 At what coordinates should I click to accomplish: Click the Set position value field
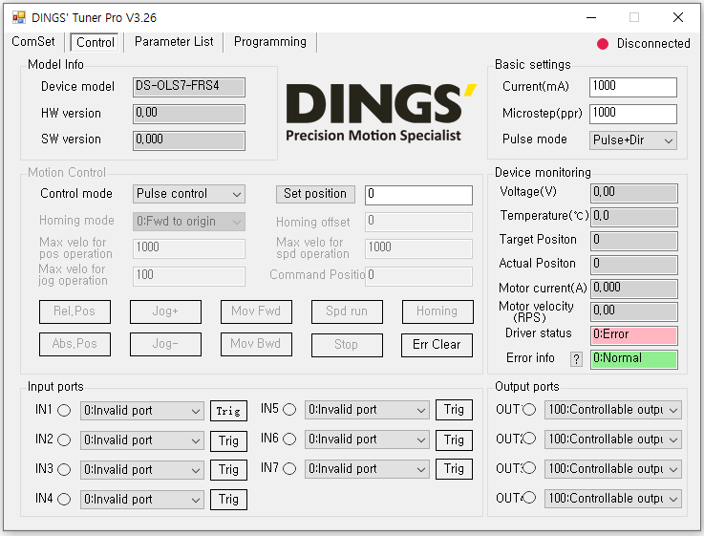(x=419, y=195)
